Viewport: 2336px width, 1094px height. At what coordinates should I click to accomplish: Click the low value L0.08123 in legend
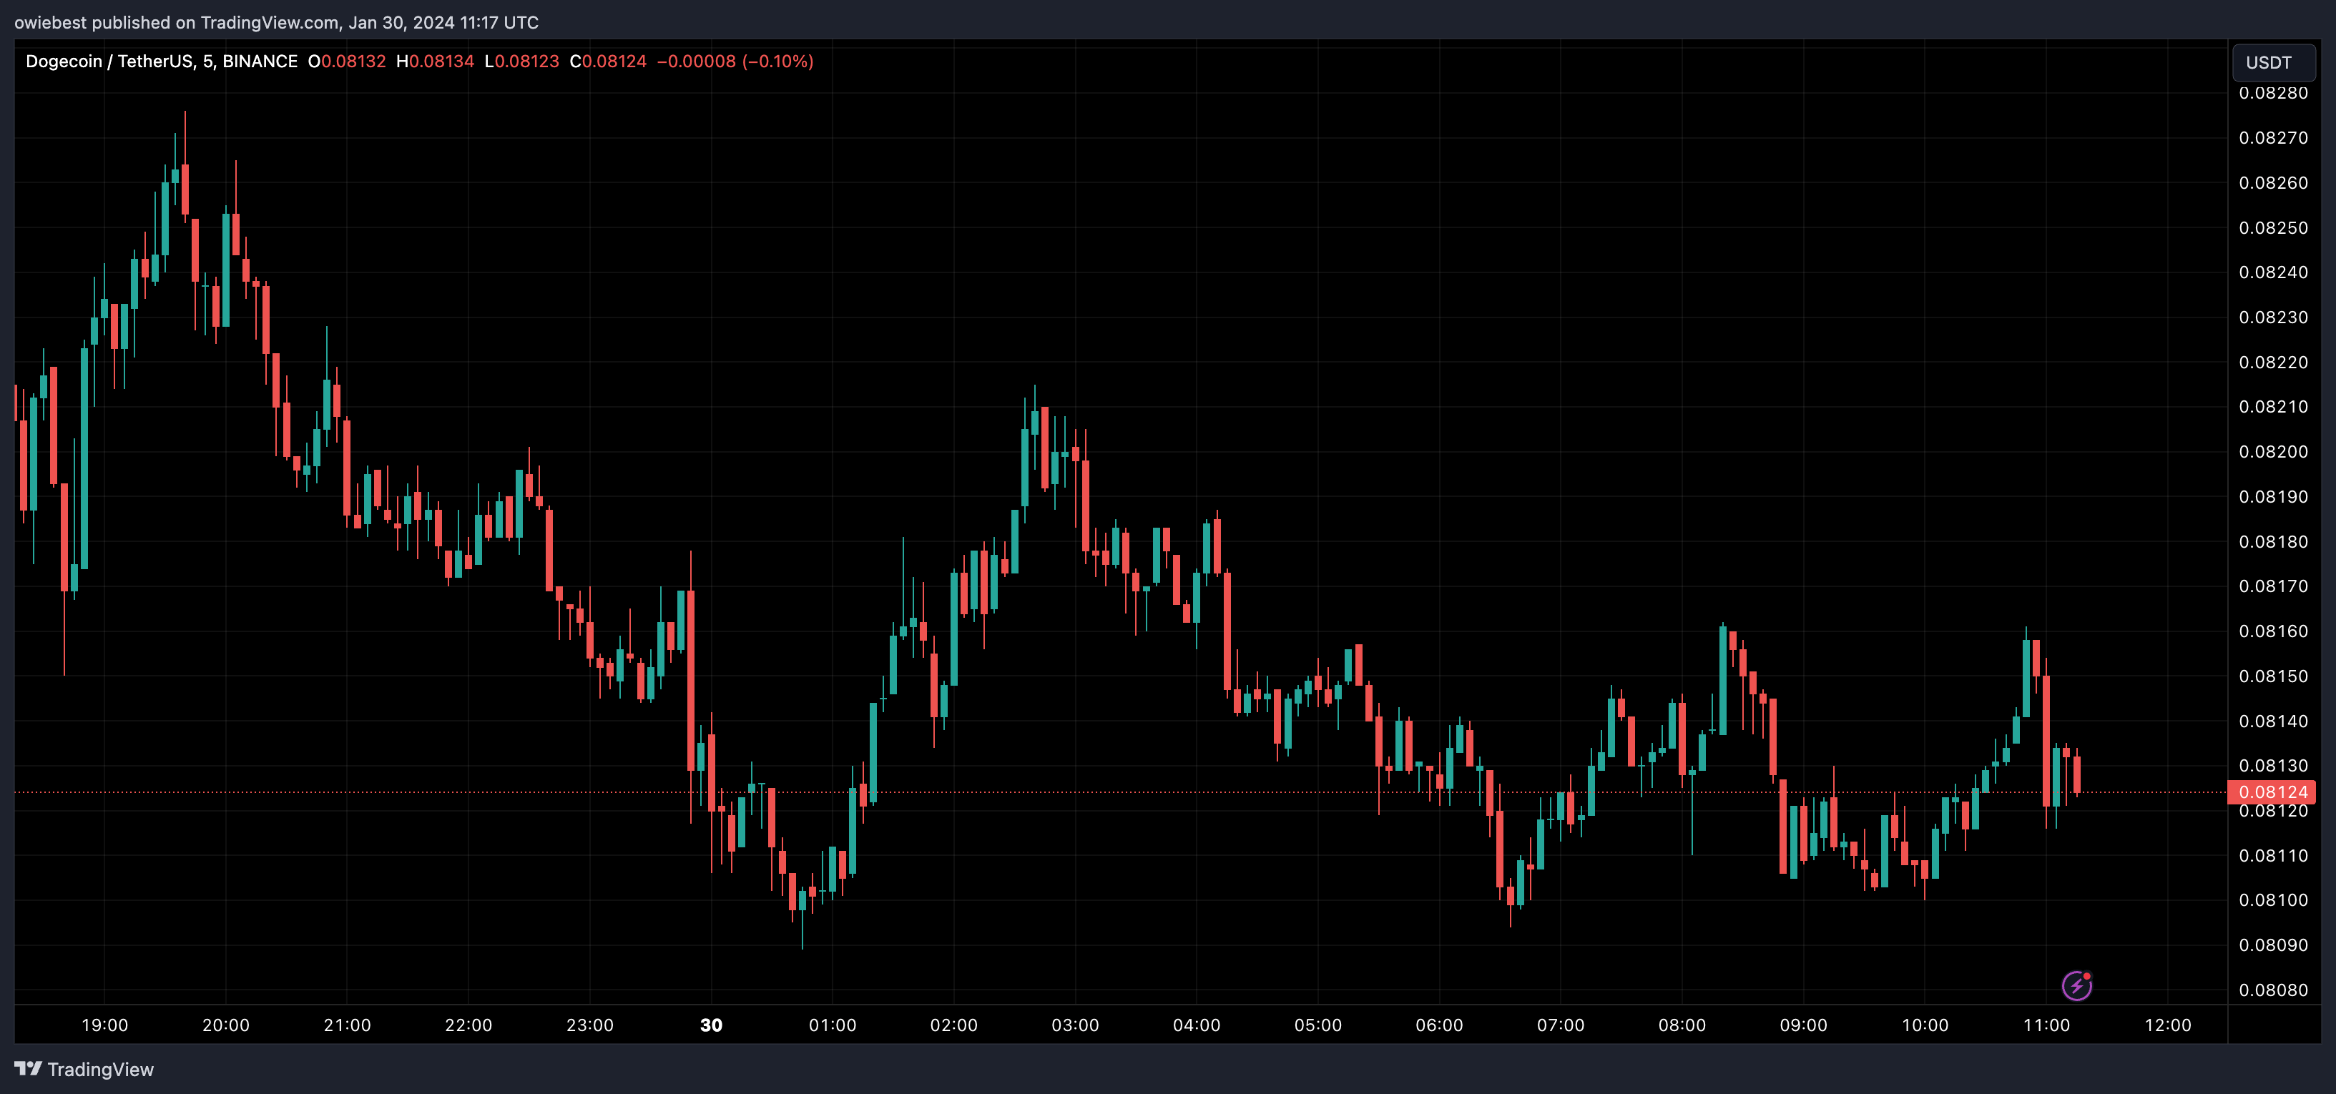pos(521,61)
